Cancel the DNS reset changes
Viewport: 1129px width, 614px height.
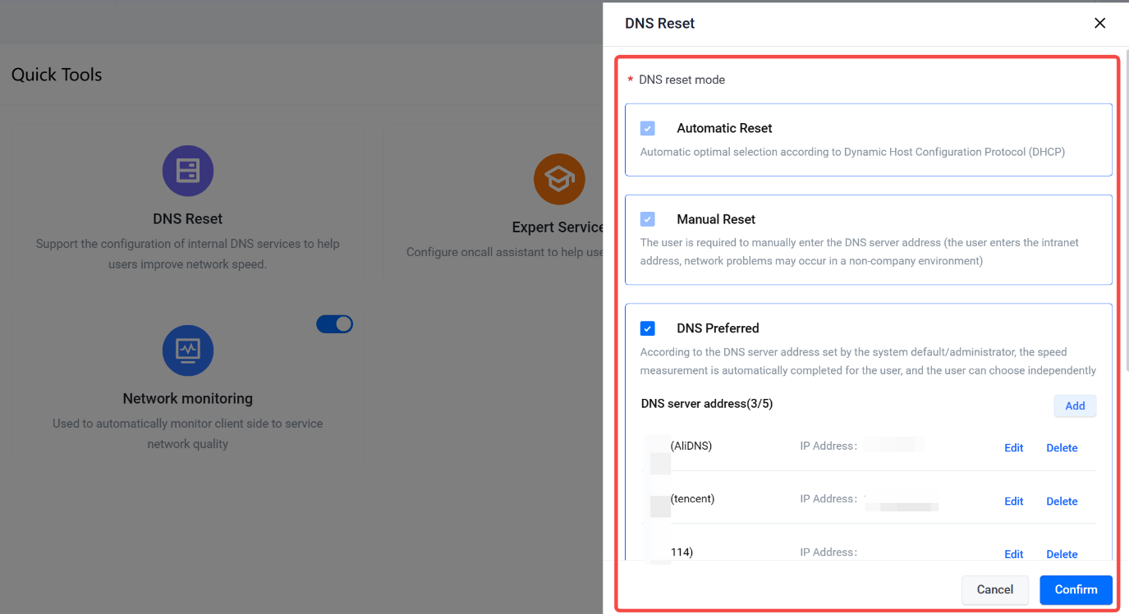click(995, 589)
